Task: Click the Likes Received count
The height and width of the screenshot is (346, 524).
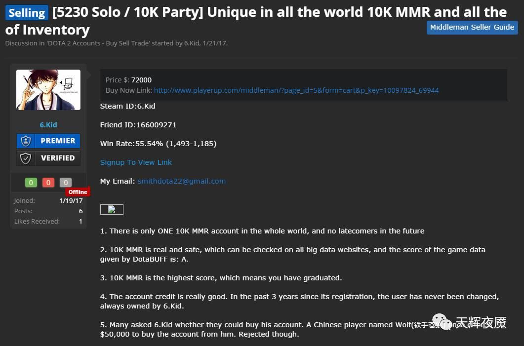Action: click(x=80, y=221)
